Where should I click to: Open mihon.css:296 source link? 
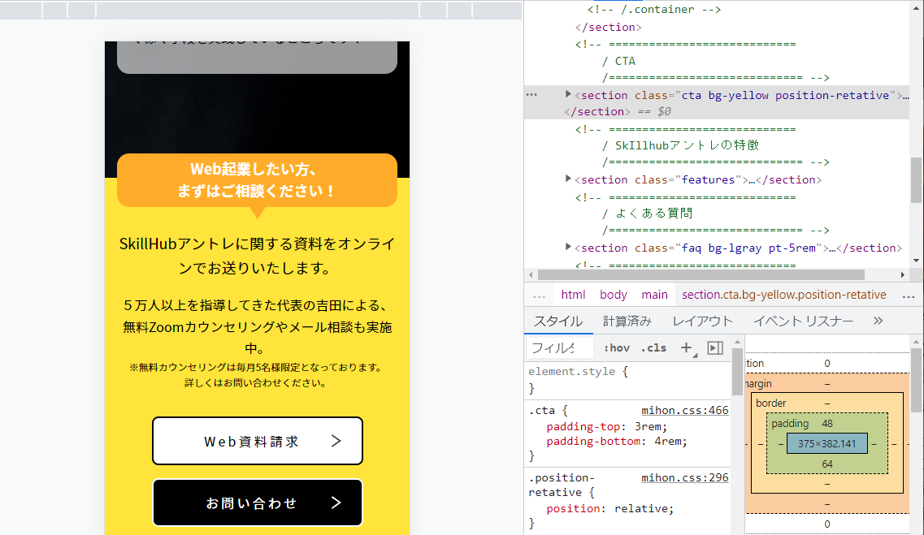coord(685,478)
